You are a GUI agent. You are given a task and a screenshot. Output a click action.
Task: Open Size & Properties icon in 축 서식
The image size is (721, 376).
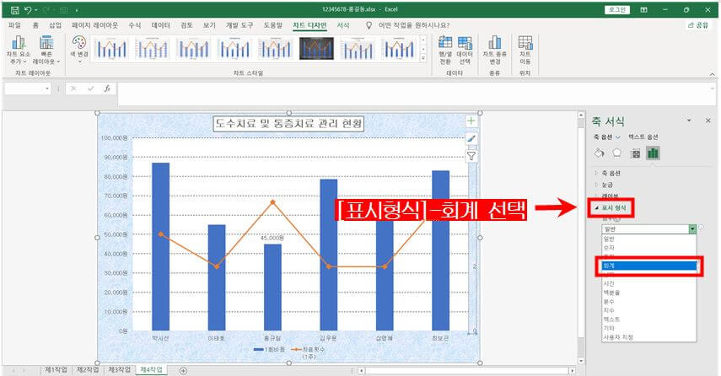pos(636,153)
